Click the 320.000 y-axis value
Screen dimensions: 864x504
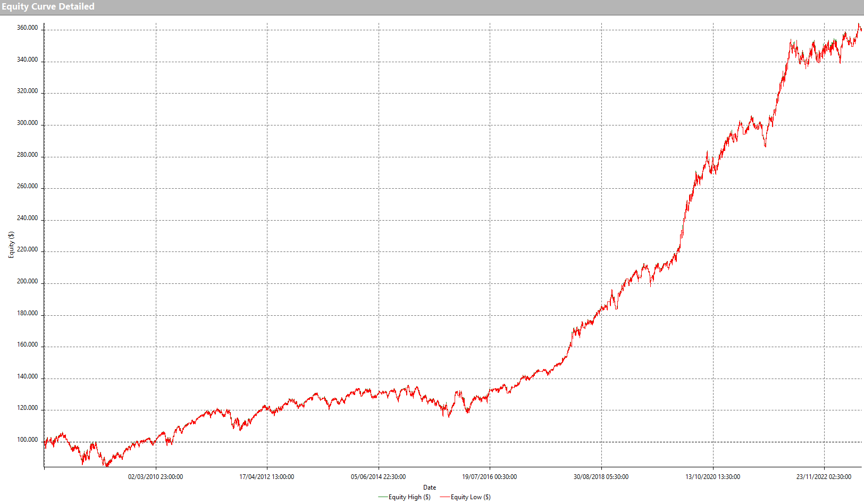click(28, 91)
